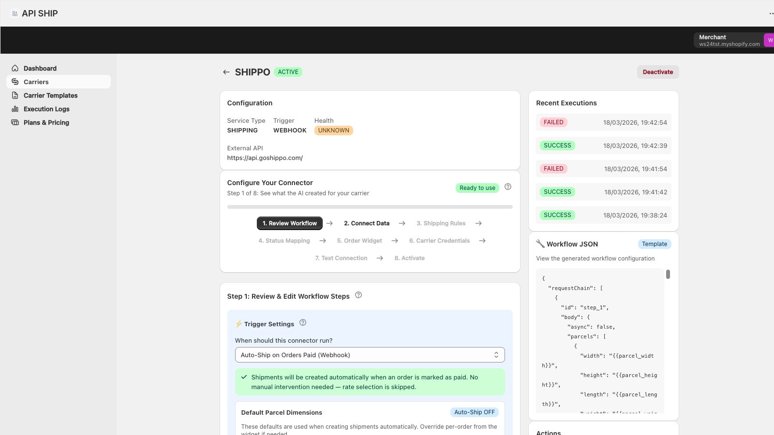The image size is (774, 435).
Task: Click the Execution Logs chart icon
Action: click(15, 109)
